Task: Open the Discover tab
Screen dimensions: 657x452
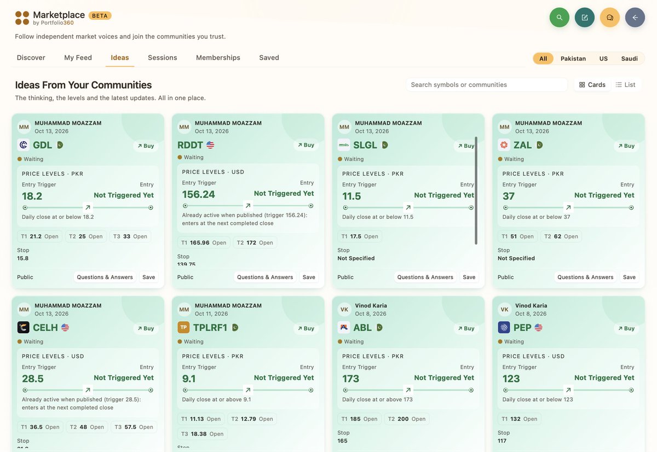Action: (31, 57)
